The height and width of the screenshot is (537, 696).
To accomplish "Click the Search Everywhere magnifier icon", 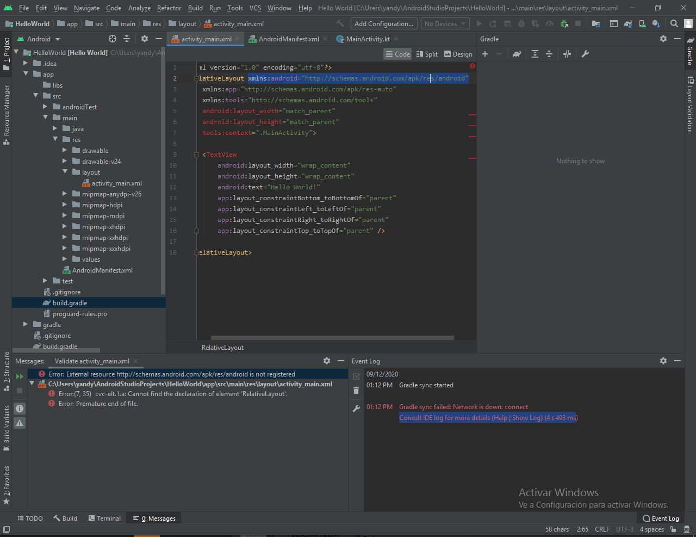I will pyautogui.click(x=674, y=23).
